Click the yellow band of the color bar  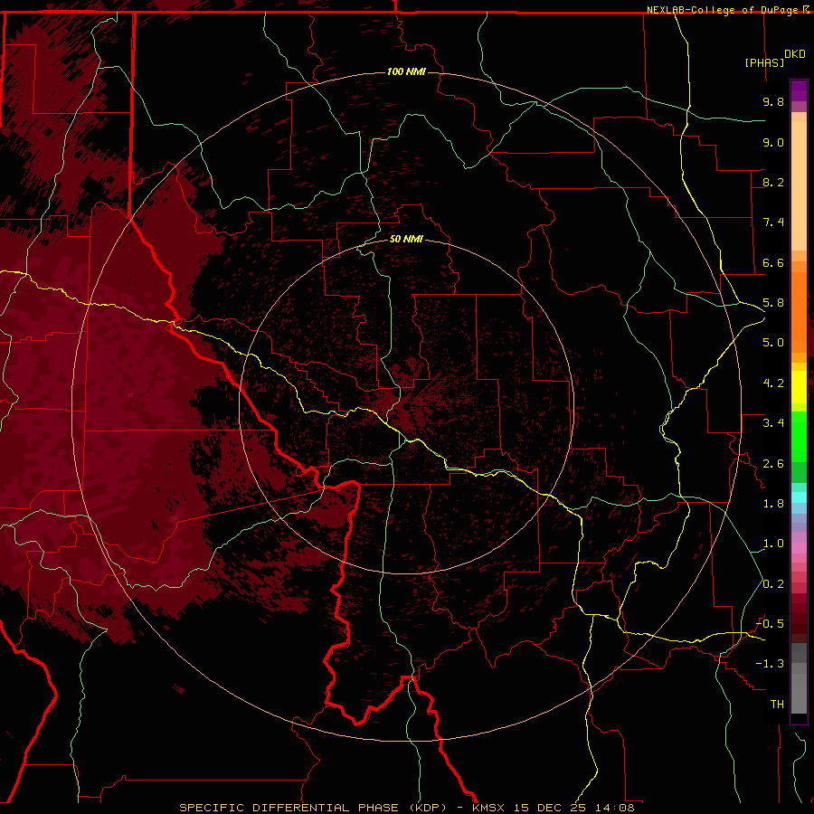coord(799,387)
